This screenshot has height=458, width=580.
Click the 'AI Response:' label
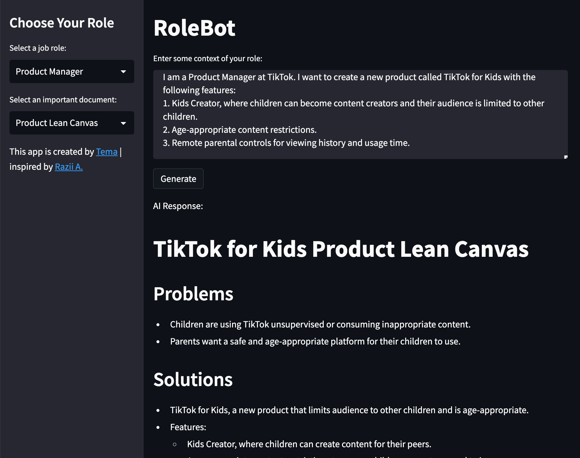coord(178,206)
